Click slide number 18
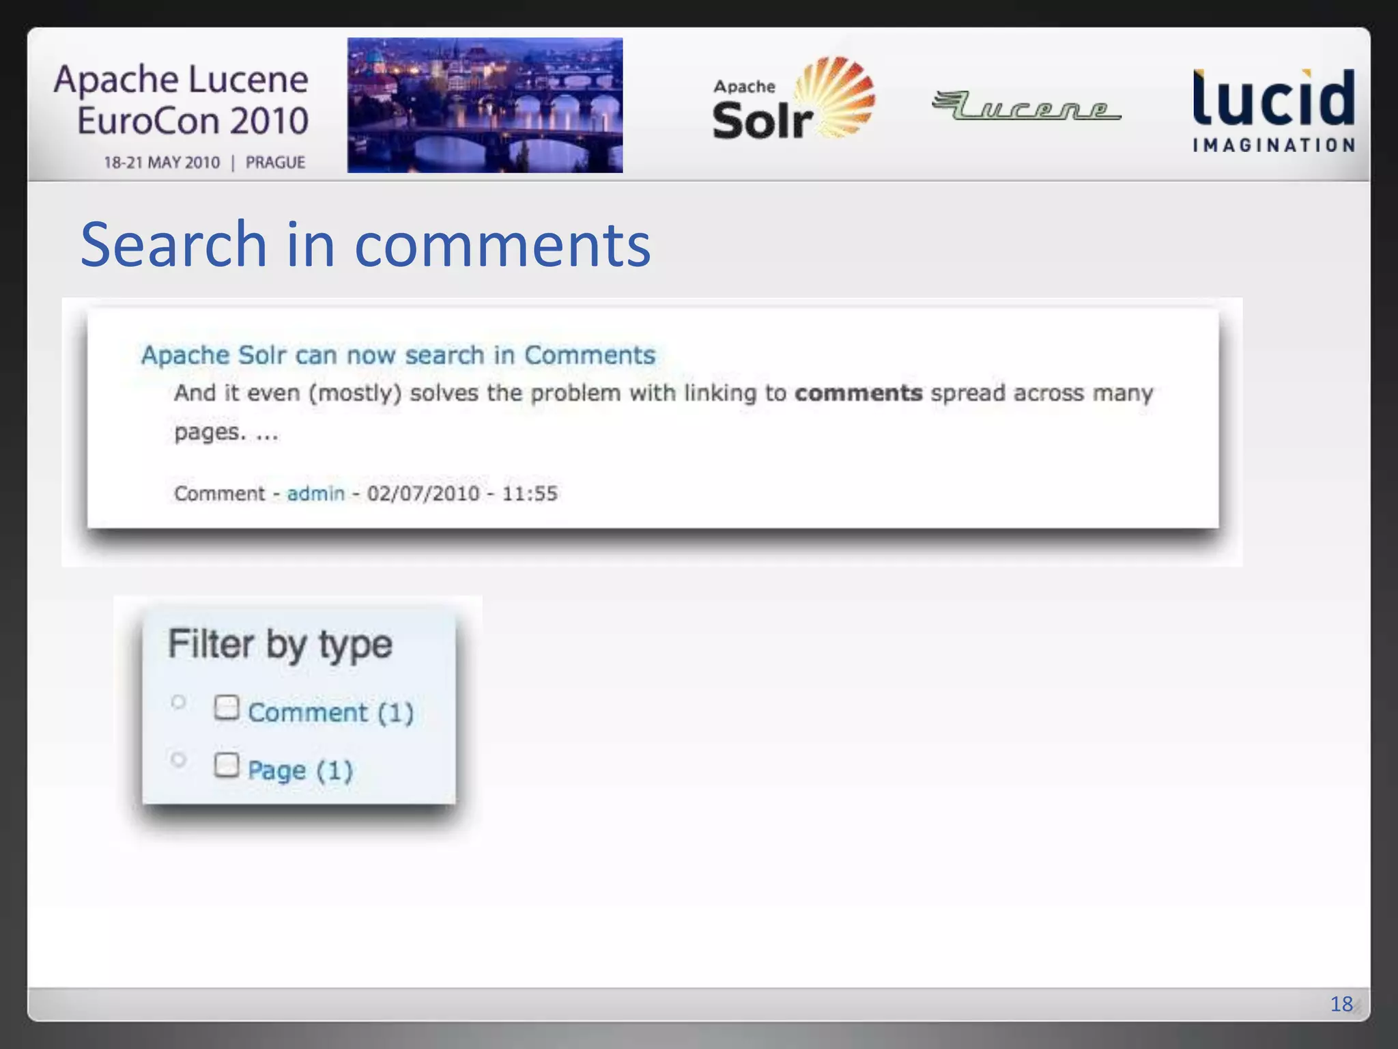 [x=1341, y=1003]
